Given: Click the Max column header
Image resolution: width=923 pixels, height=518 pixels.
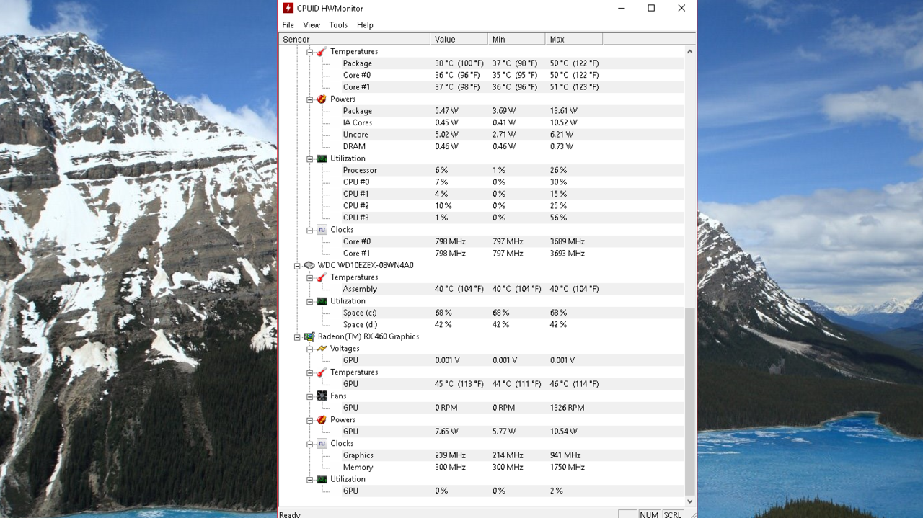Looking at the screenshot, I should pos(574,39).
